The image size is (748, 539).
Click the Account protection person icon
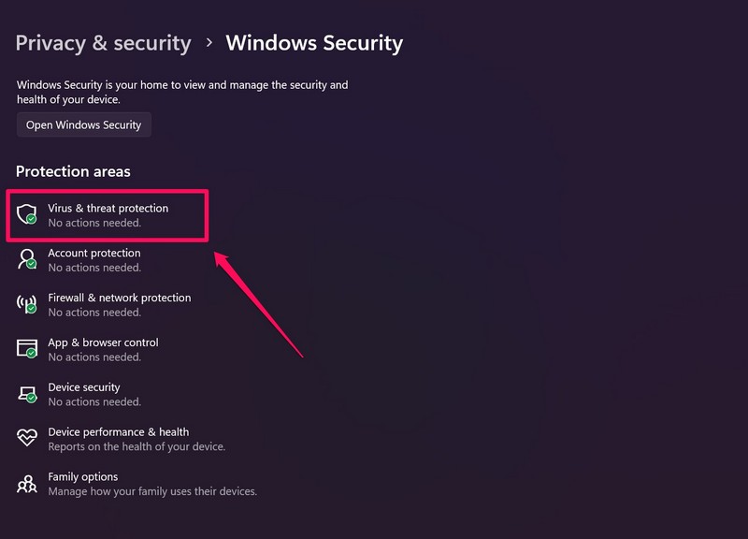[x=27, y=259]
